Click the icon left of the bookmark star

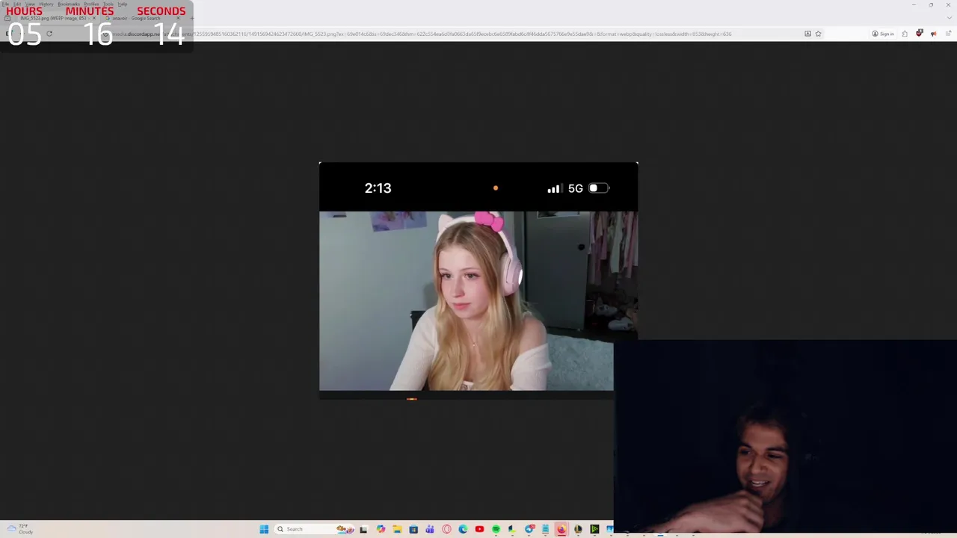(807, 34)
